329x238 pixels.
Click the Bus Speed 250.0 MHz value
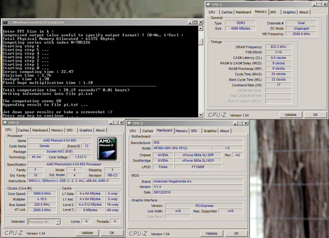42,205
